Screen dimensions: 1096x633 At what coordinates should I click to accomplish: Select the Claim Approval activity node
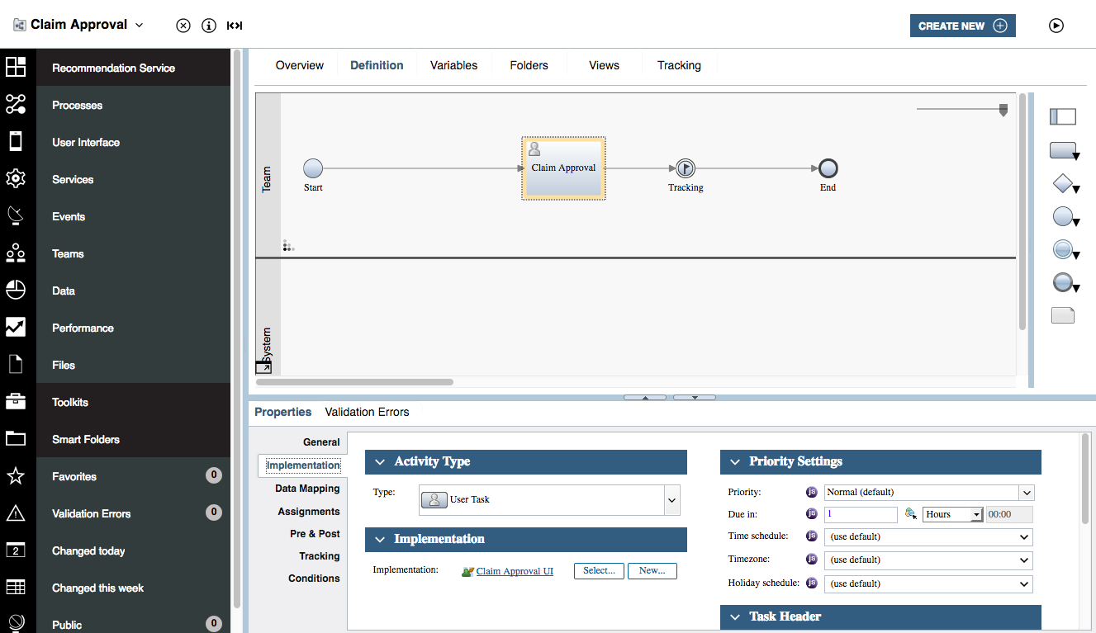coord(563,168)
